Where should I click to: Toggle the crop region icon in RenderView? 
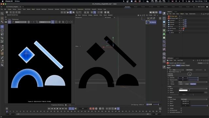[x=37, y=22]
